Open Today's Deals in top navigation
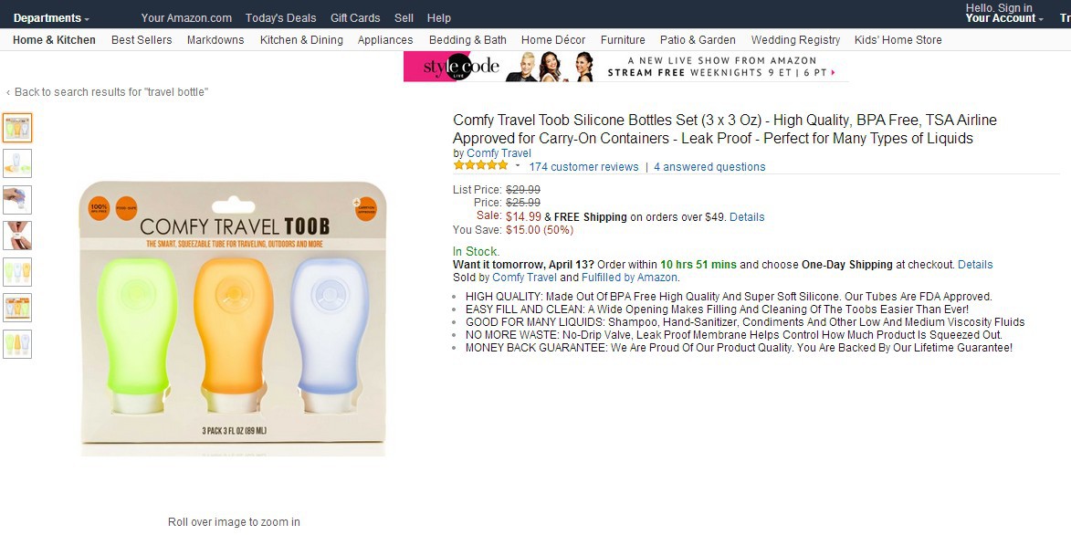This screenshot has width=1071, height=535. coord(280,18)
